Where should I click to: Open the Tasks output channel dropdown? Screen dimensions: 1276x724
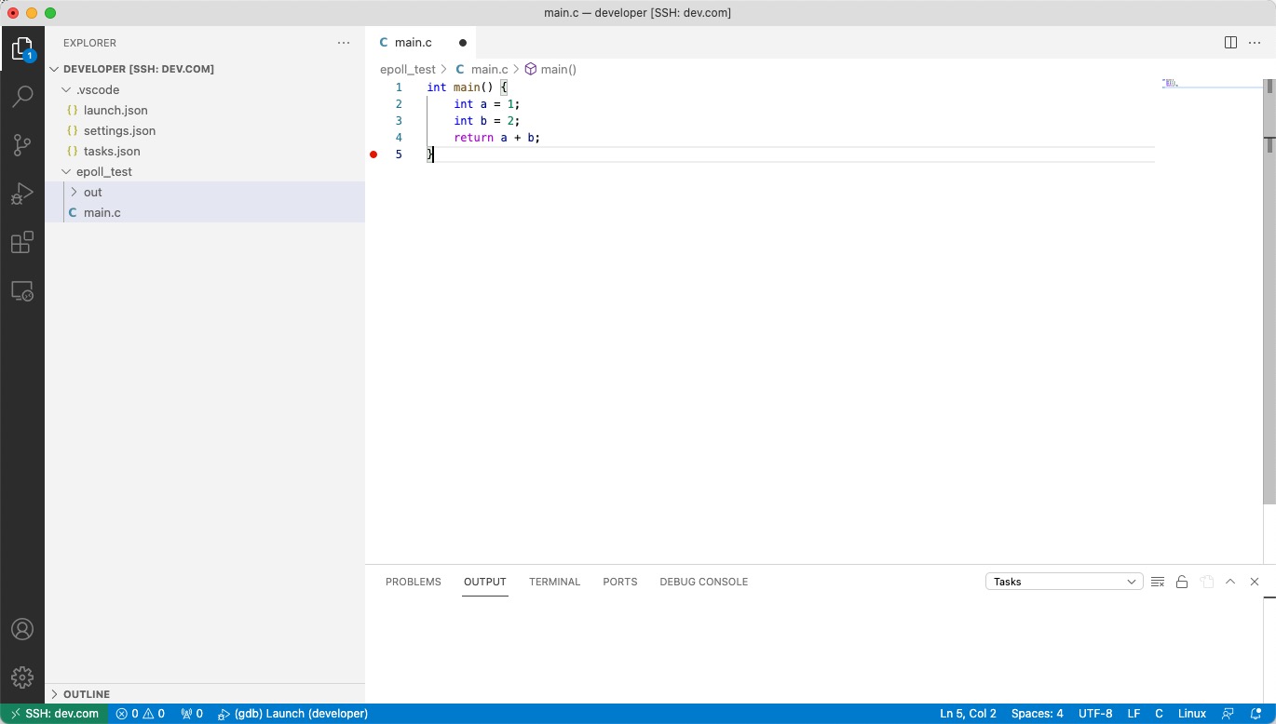(1064, 582)
